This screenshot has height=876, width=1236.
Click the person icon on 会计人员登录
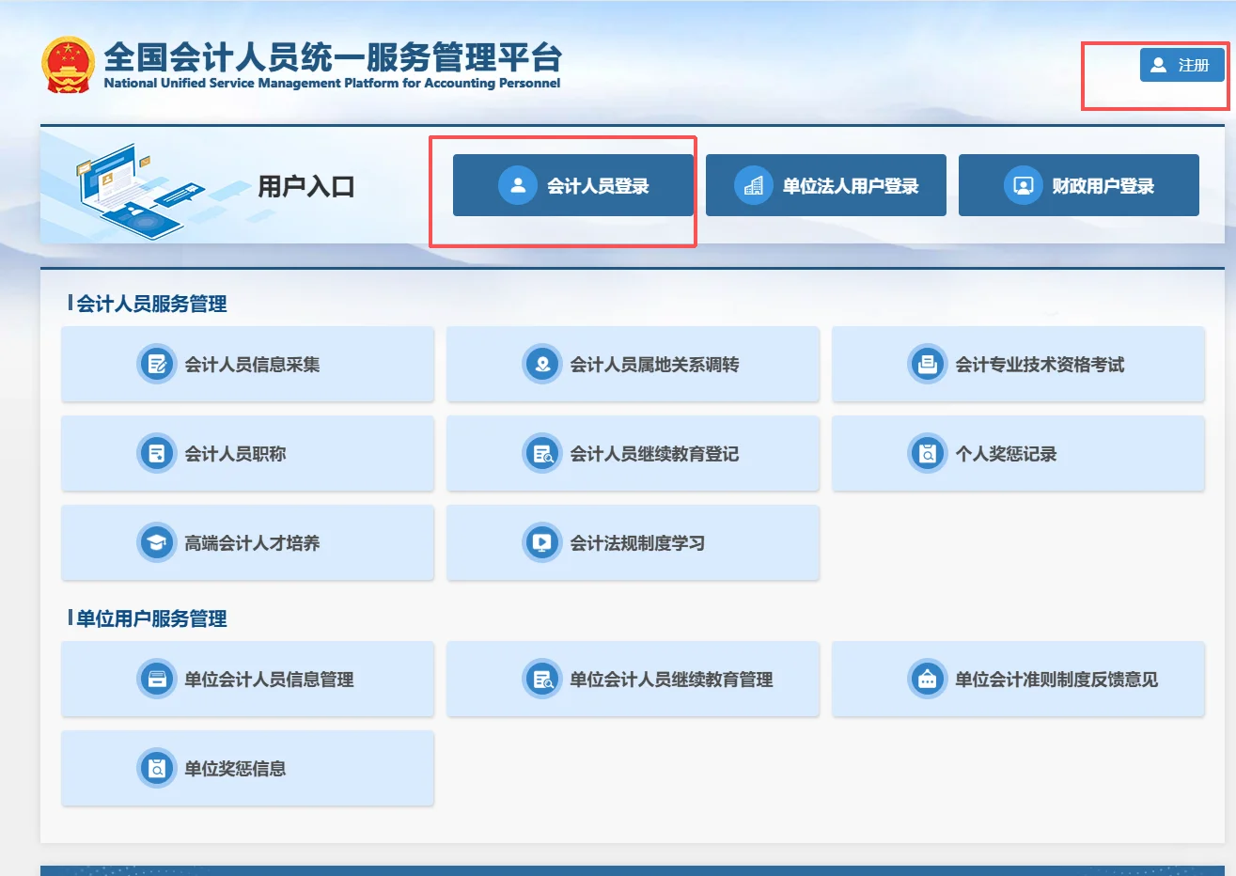click(518, 185)
